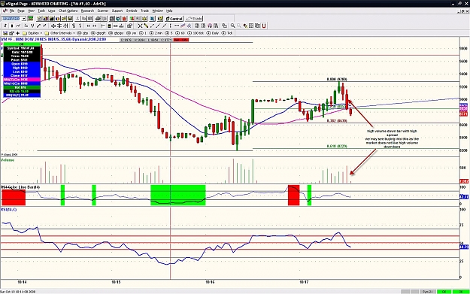
Task: Select the yellow pencil drawing tool
Action: click(x=147, y=26)
